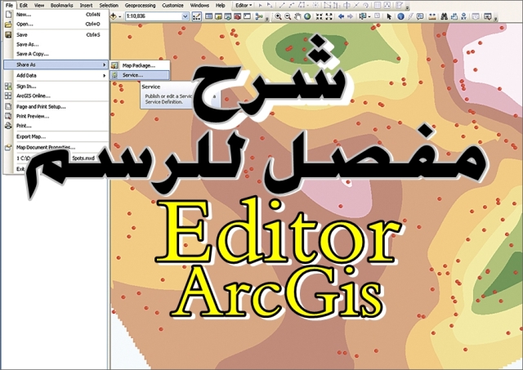Open the Insert menu
Viewport: 523px width, 370px height.
[x=86, y=6]
